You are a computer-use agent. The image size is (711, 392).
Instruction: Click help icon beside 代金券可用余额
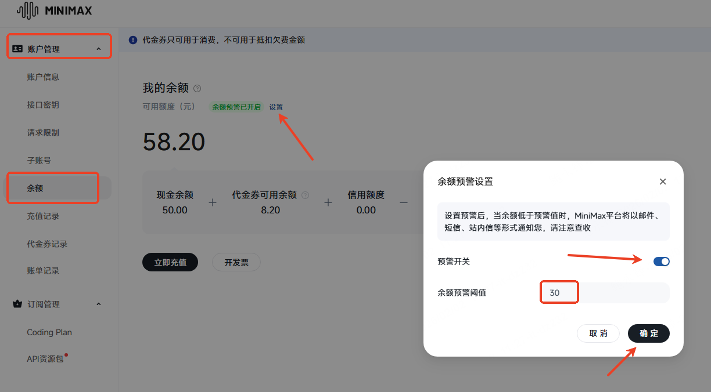[x=305, y=195]
